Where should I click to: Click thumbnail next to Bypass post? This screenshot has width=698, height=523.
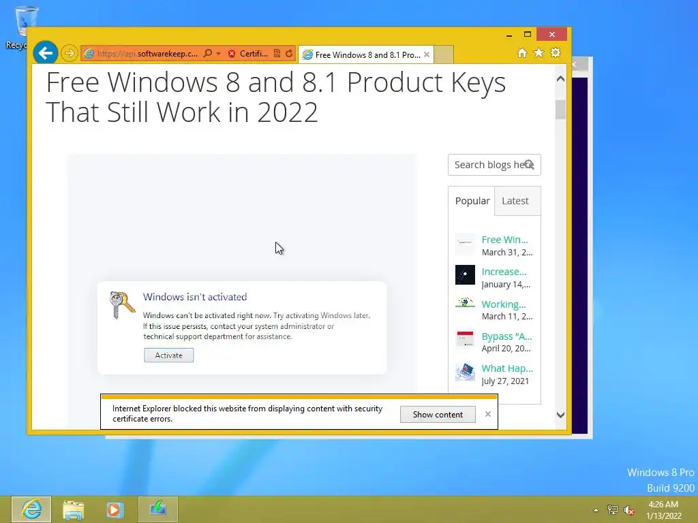465,338
